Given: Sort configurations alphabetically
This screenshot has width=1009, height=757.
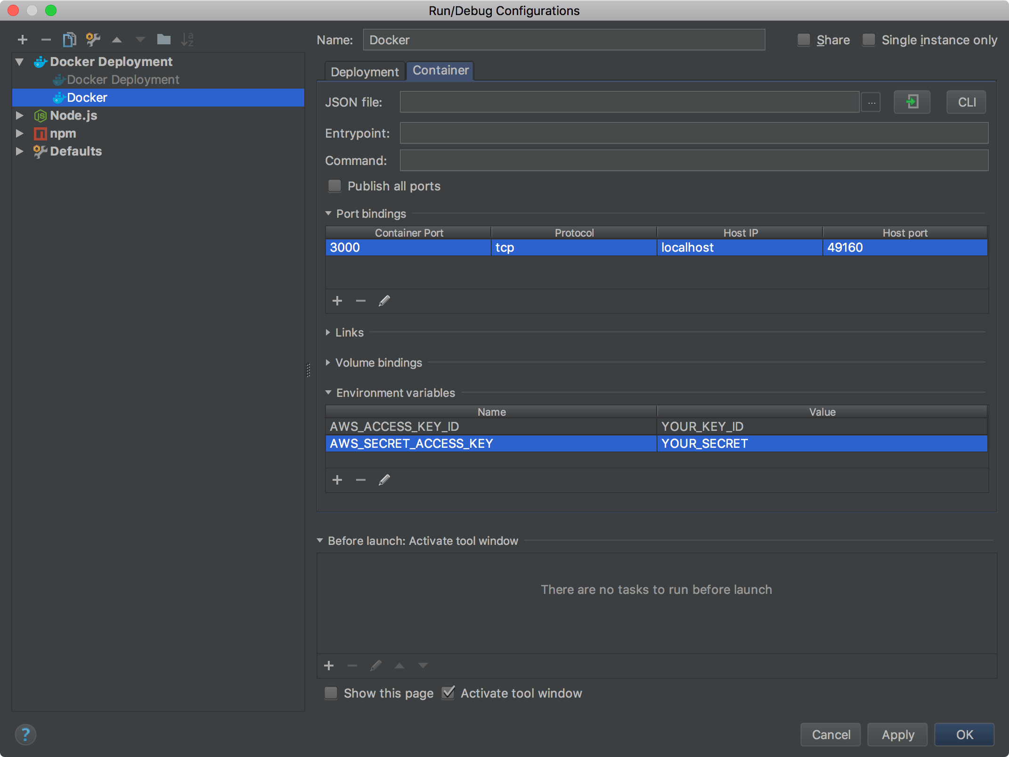Looking at the screenshot, I should click(x=187, y=40).
